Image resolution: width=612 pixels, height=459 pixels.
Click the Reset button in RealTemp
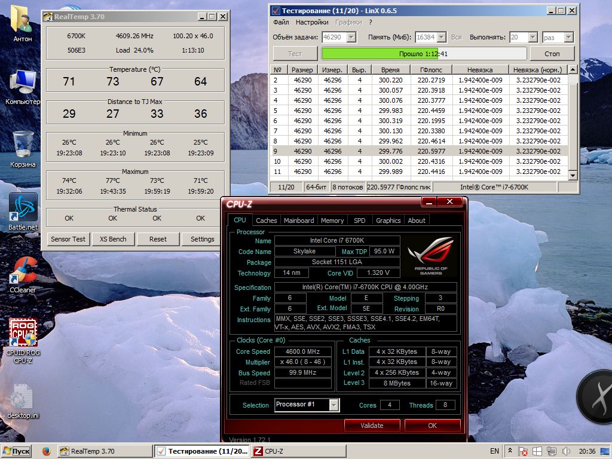click(158, 239)
